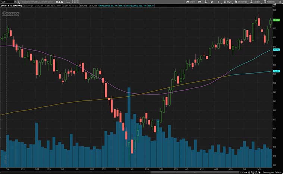Click the Share button in the toolbar
The width and height of the screenshot is (283, 174).
tap(191, 2)
